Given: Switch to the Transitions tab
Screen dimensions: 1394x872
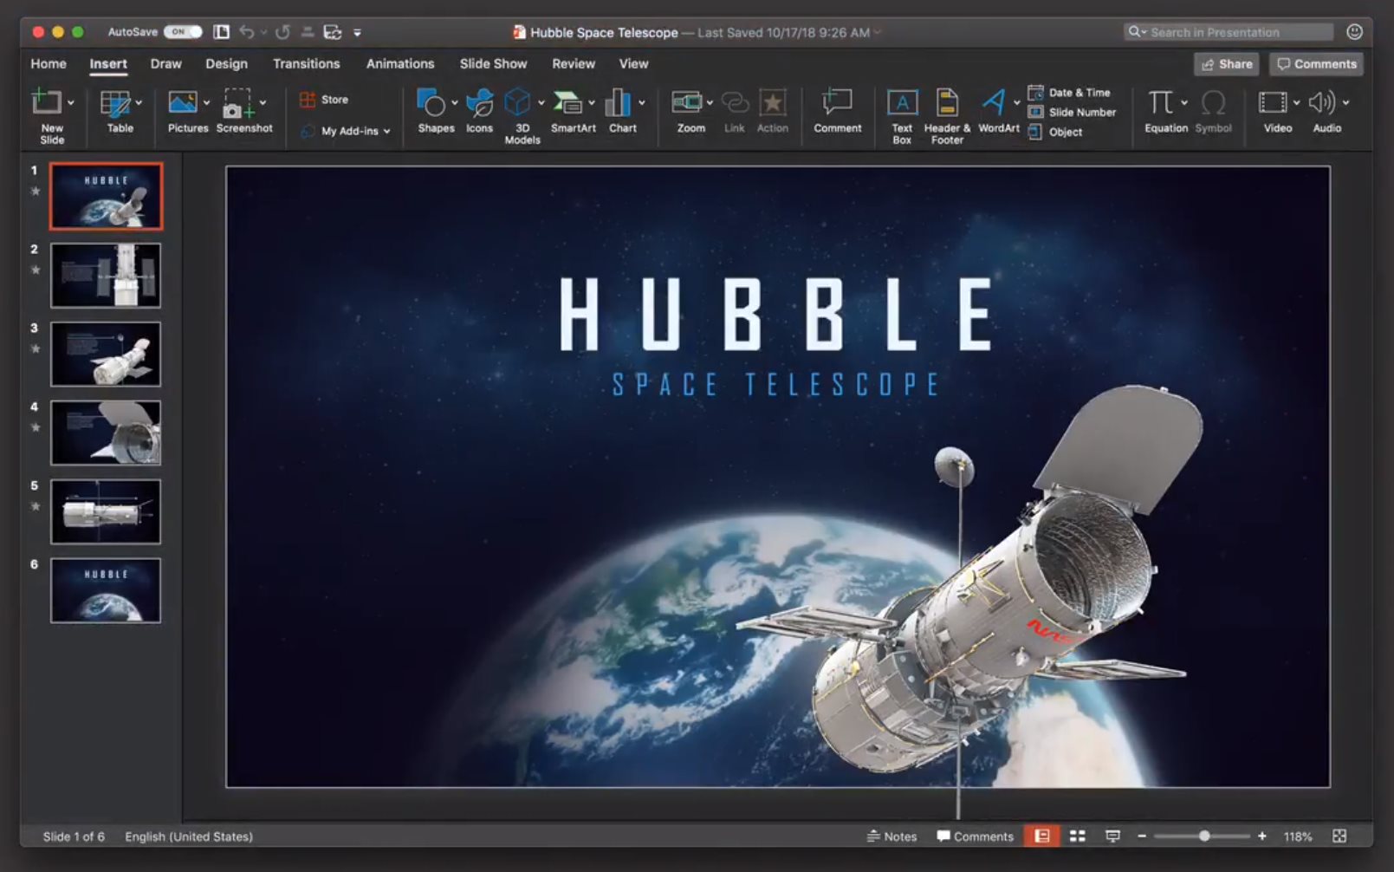Looking at the screenshot, I should [x=306, y=64].
